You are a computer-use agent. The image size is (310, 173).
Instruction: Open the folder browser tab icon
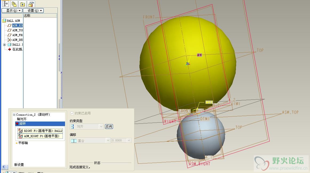point(14,4)
